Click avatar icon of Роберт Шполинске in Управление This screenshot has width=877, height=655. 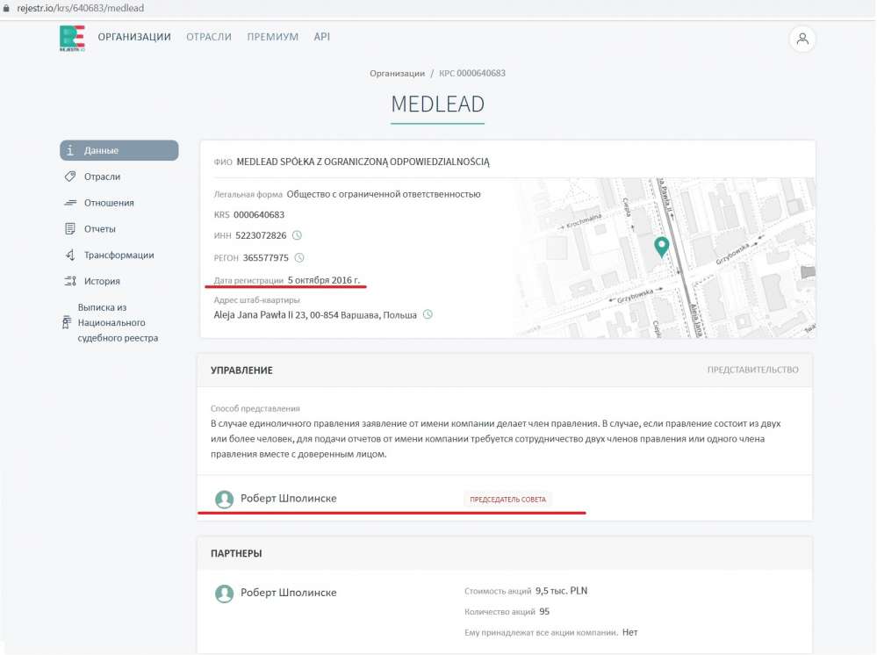pos(224,499)
